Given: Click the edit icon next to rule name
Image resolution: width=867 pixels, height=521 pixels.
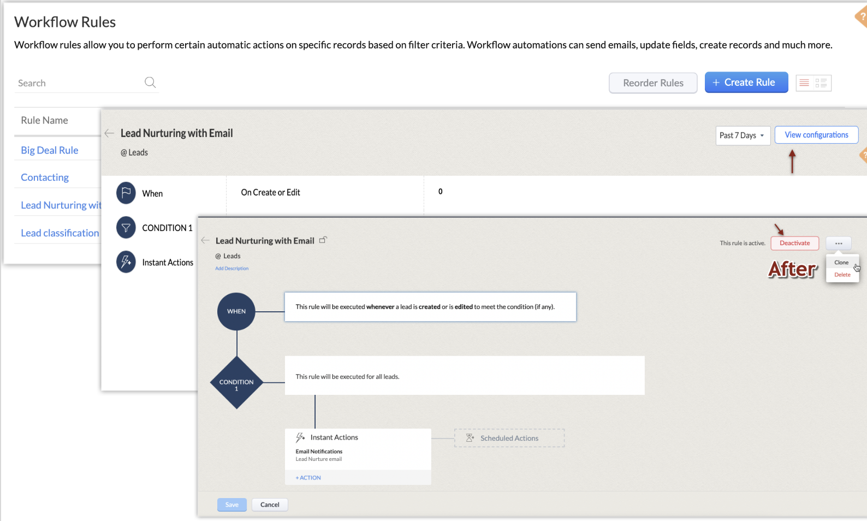Looking at the screenshot, I should coord(323,240).
